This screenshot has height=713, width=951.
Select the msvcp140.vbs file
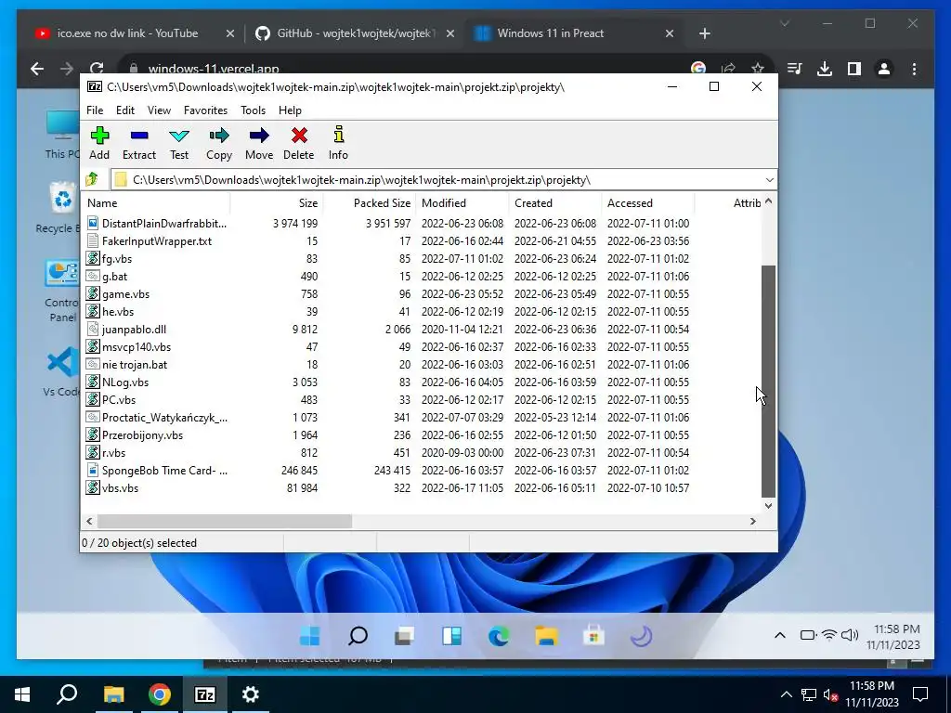coord(421,347)
